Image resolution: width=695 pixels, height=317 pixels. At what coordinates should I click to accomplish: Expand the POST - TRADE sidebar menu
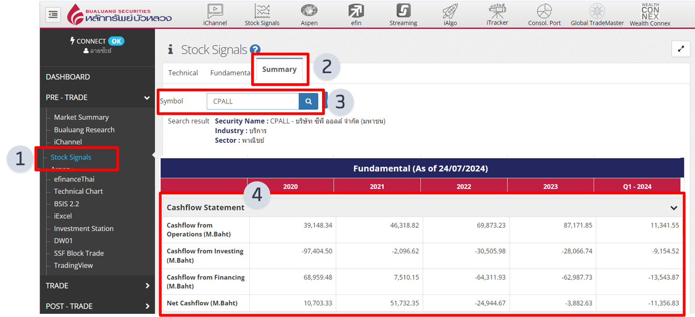point(97,306)
